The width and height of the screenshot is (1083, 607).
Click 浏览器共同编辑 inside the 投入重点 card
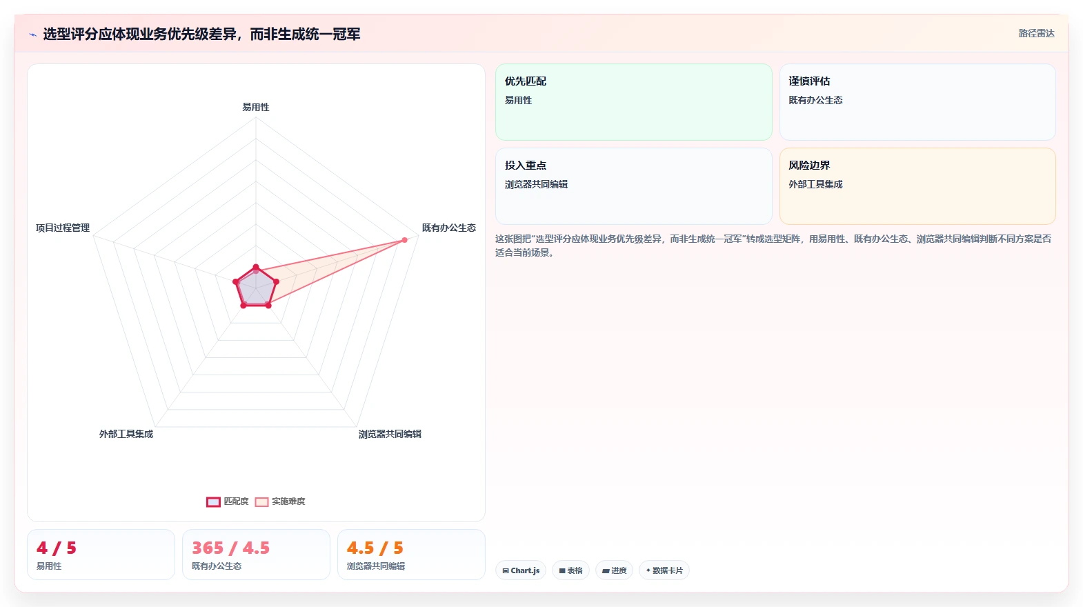coord(536,184)
